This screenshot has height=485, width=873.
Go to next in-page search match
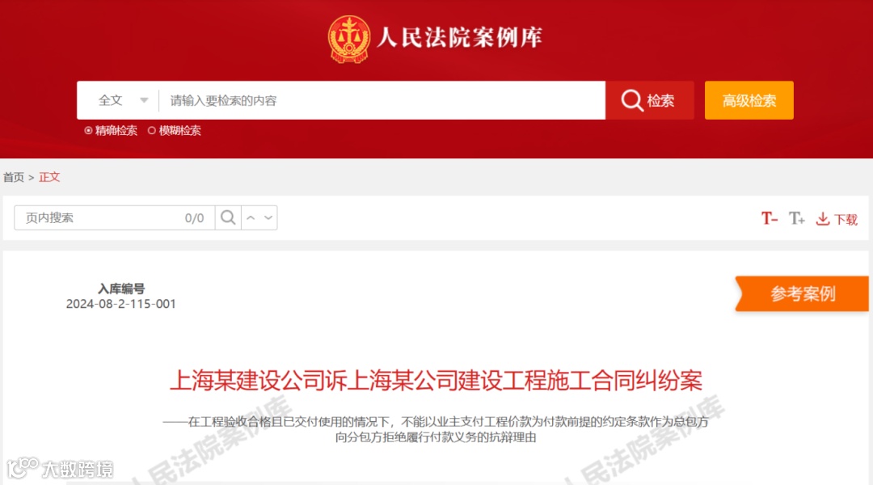tap(268, 217)
